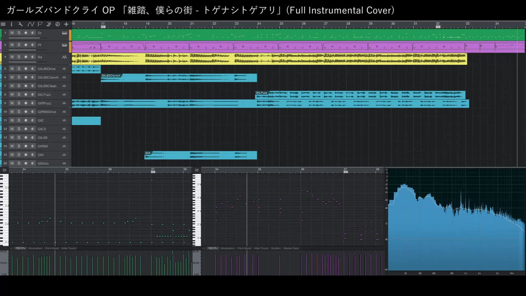Select the GtLFuzz audio clip
Image resolution: width=526 pixels, height=296 pixels.
tap(361, 95)
